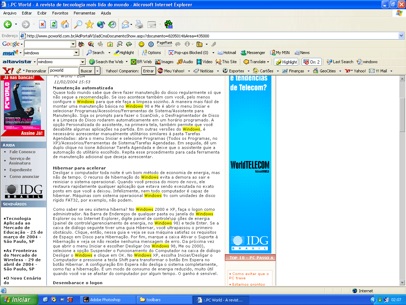Viewport: 406px width, 305px height.
Task: Open the Expediente link
Action: tap(21, 170)
